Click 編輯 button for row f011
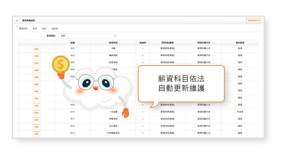Viewport: 285px width, 154px height. [37, 120]
